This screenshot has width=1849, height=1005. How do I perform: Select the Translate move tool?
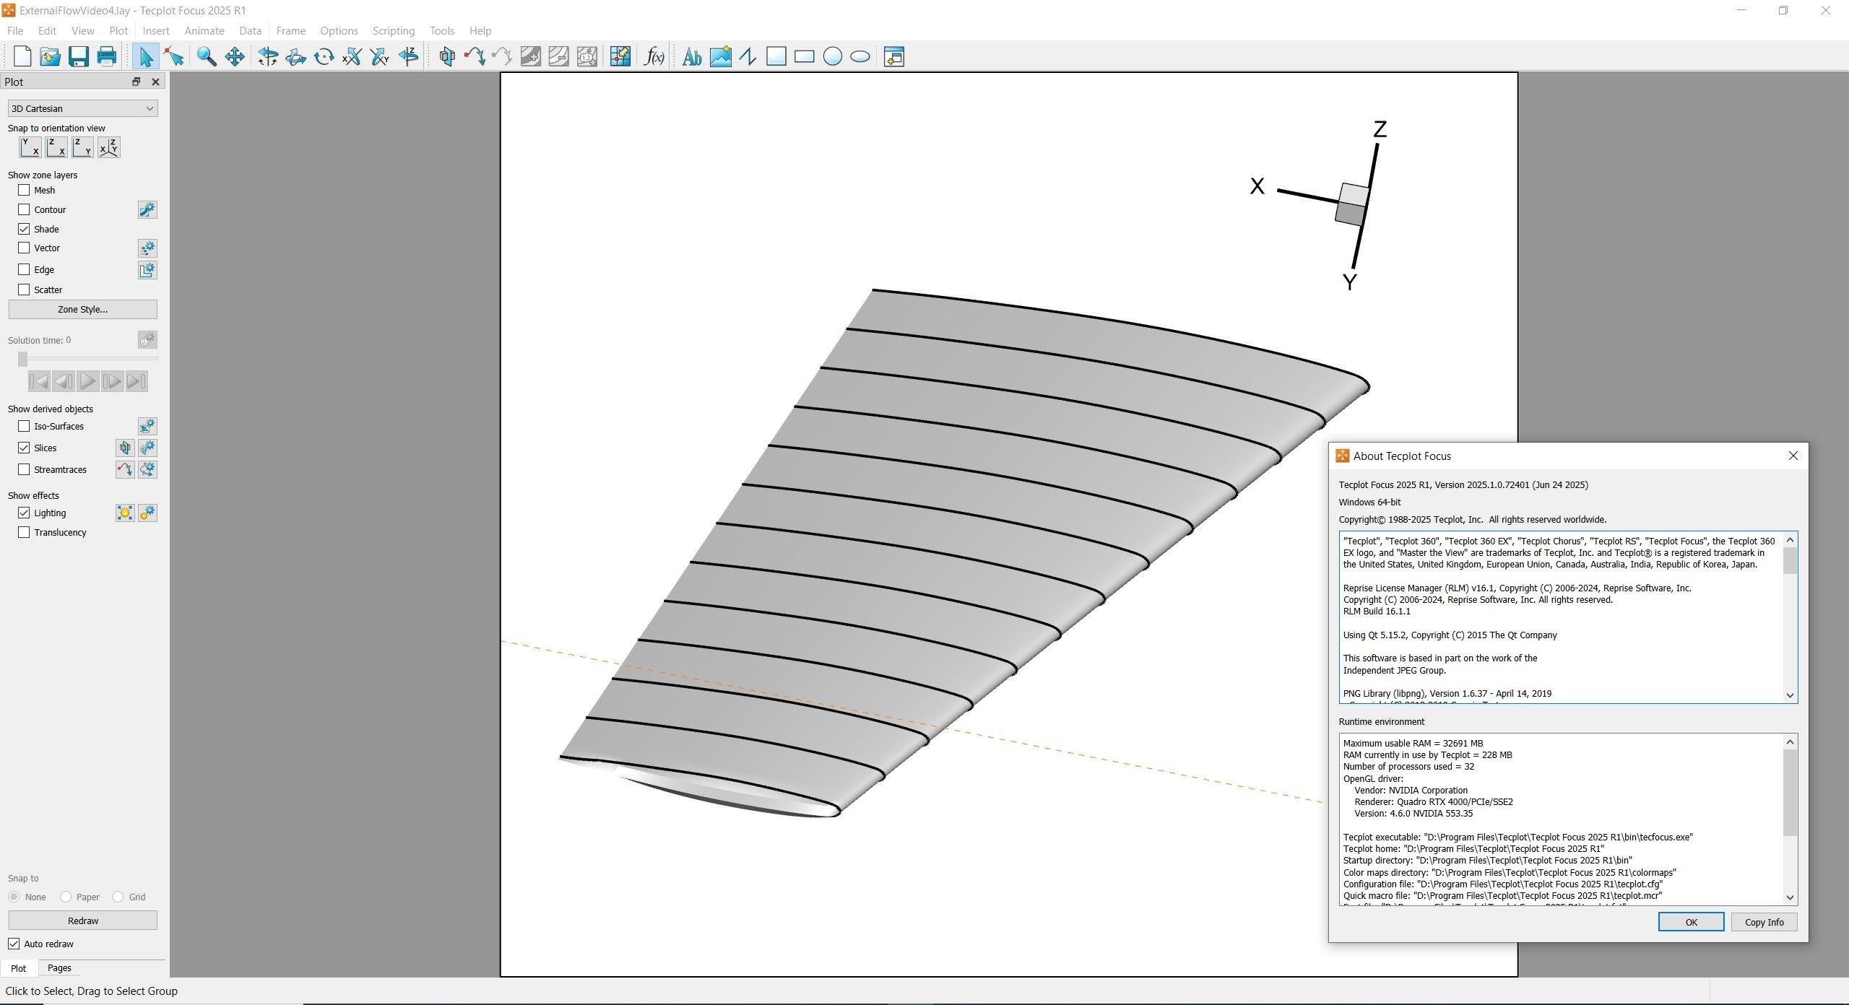[235, 56]
